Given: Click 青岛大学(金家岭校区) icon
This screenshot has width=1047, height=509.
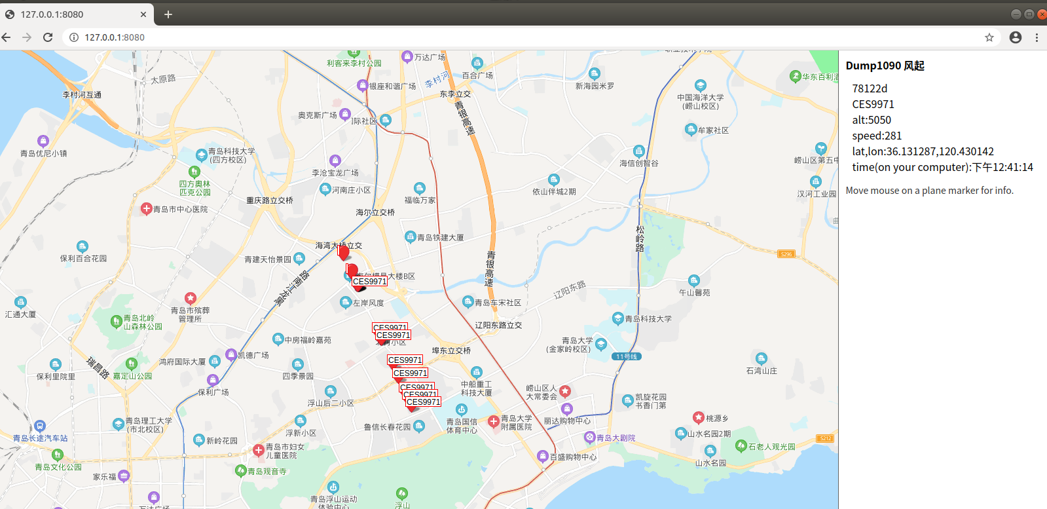Looking at the screenshot, I should [601, 344].
